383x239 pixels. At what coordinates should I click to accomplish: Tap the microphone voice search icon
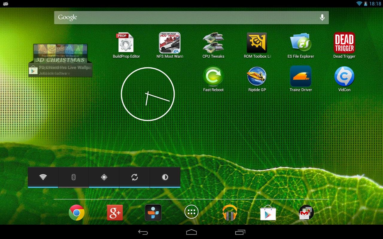pyautogui.click(x=322, y=18)
